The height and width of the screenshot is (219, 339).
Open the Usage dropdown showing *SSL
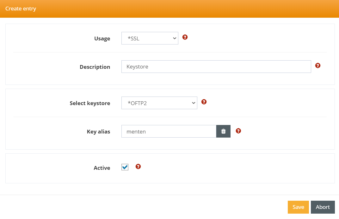click(150, 38)
